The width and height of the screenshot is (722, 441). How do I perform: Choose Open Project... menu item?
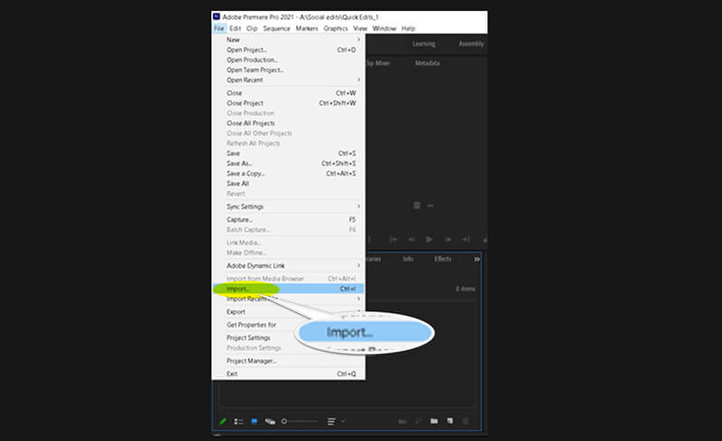288,50
